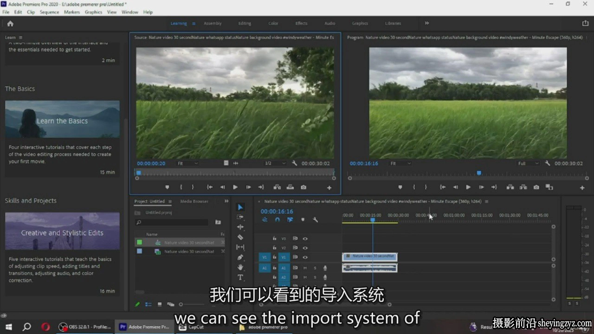Toggle project read-write pencil icon

(137, 304)
